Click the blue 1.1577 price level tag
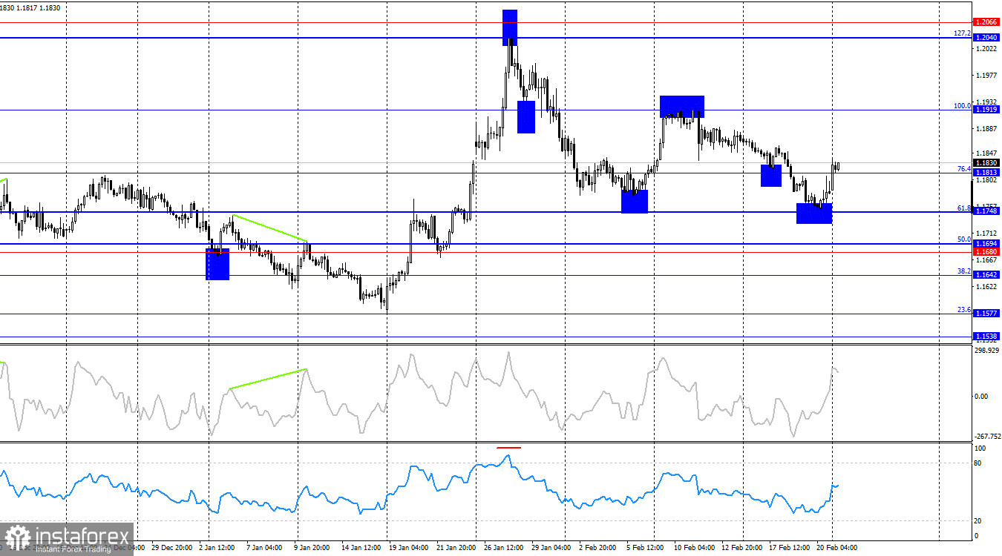 (988, 313)
